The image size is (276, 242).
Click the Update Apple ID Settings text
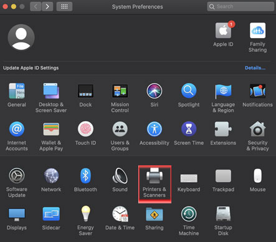(31, 68)
